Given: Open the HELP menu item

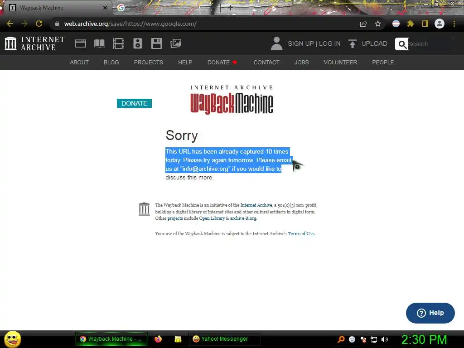Looking at the screenshot, I should (185, 63).
